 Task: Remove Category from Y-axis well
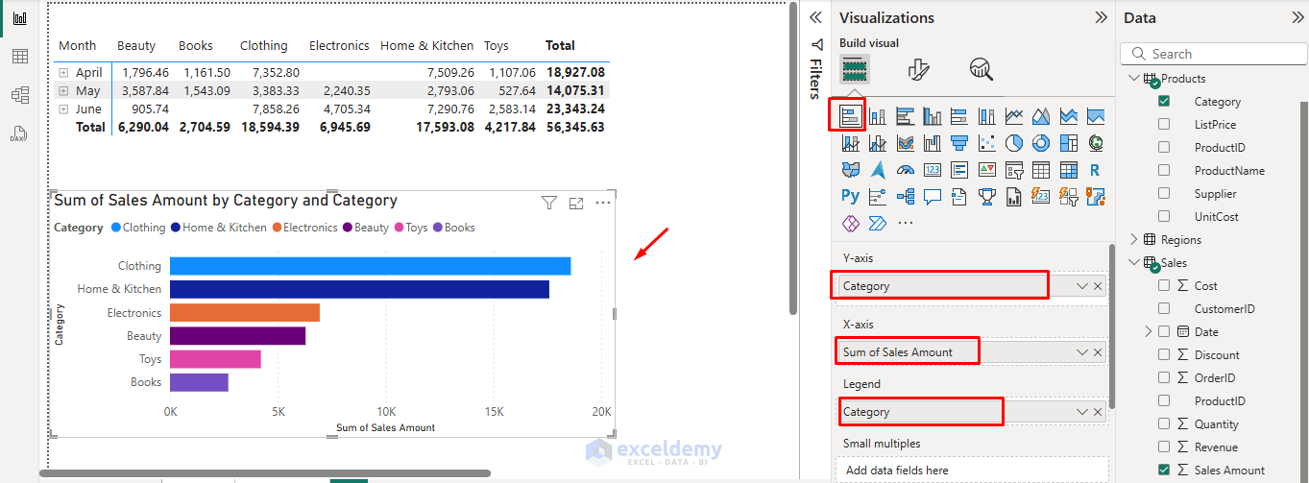(1098, 286)
